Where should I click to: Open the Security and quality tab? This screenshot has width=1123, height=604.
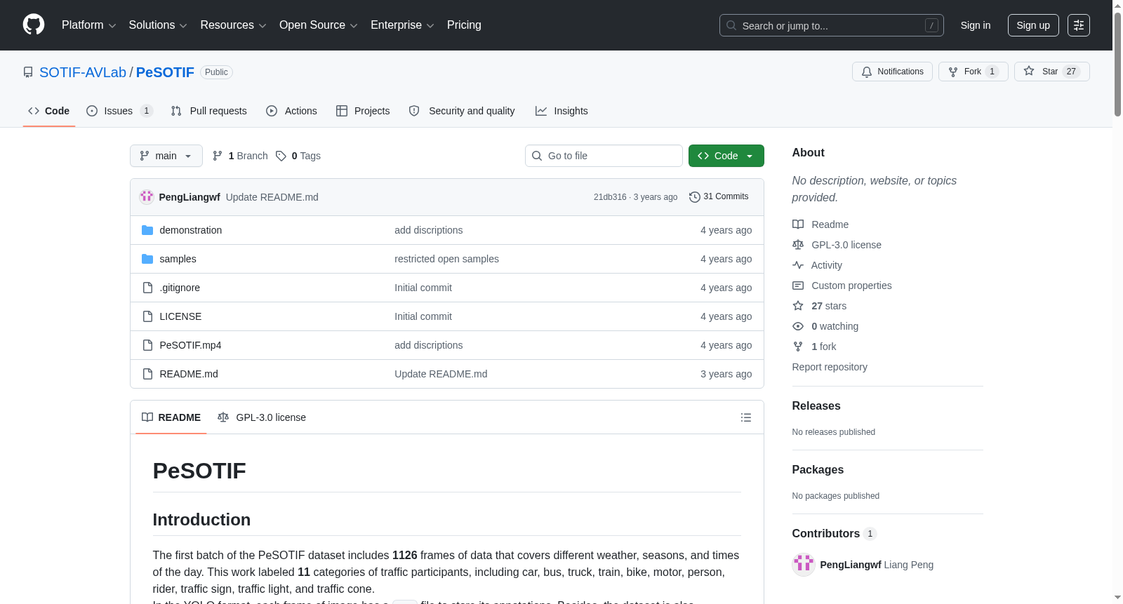coord(462,111)
